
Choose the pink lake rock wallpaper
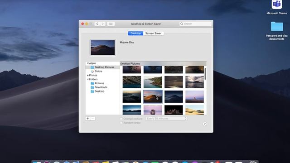tap(153, 110)
